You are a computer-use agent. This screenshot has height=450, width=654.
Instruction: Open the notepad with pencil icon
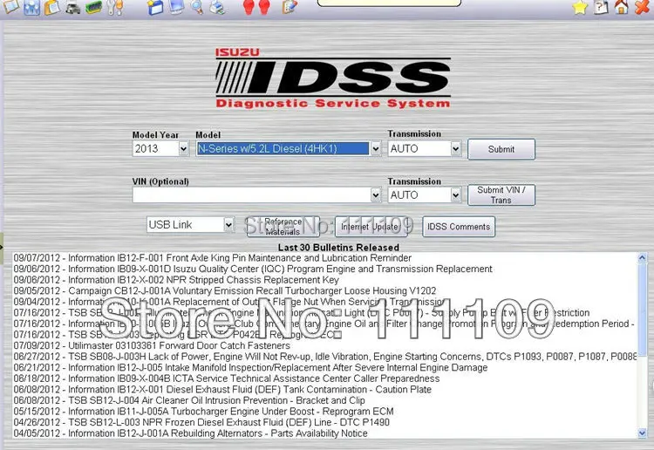[289, 7]
